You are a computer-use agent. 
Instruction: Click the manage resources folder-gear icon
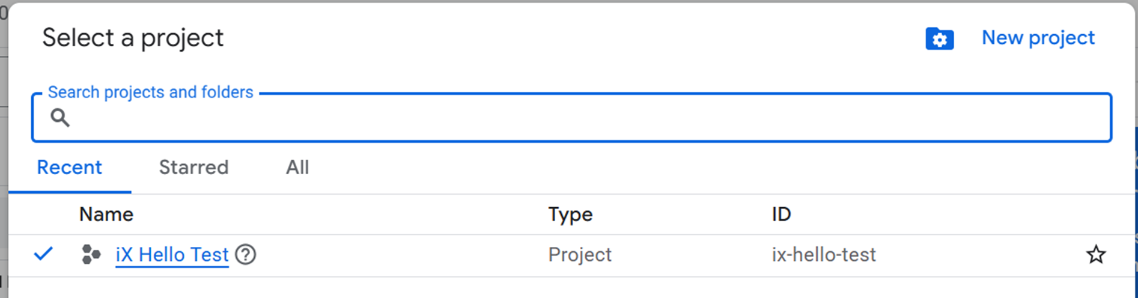(x=939, y=39)
